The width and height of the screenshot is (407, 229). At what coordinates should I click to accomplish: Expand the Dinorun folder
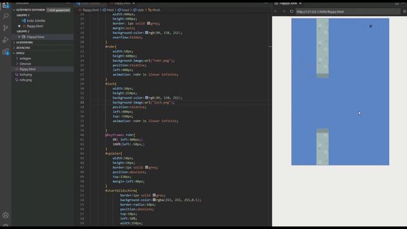(17, 64)
